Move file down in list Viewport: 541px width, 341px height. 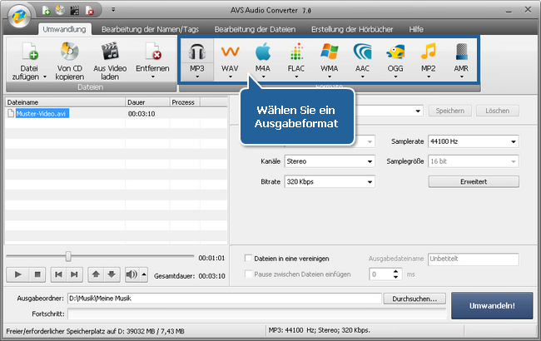pos(112,274)
